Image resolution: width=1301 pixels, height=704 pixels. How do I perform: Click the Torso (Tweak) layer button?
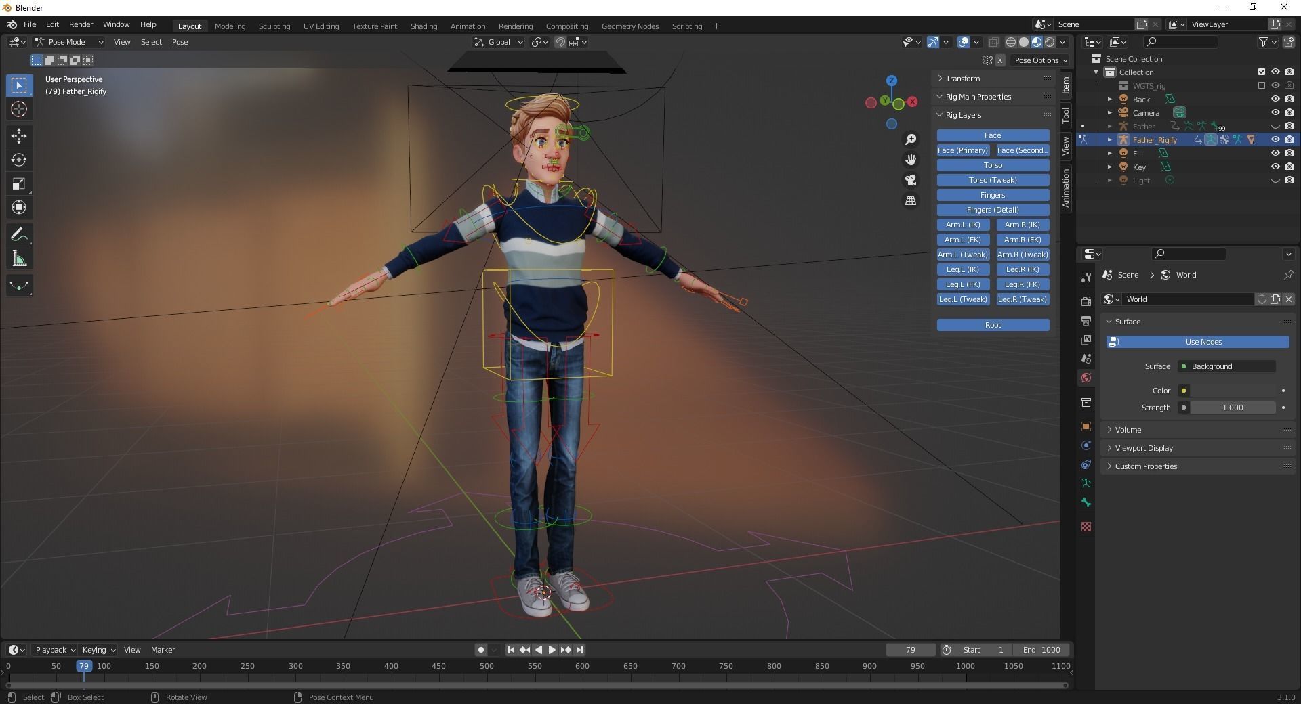coord(993,180)
